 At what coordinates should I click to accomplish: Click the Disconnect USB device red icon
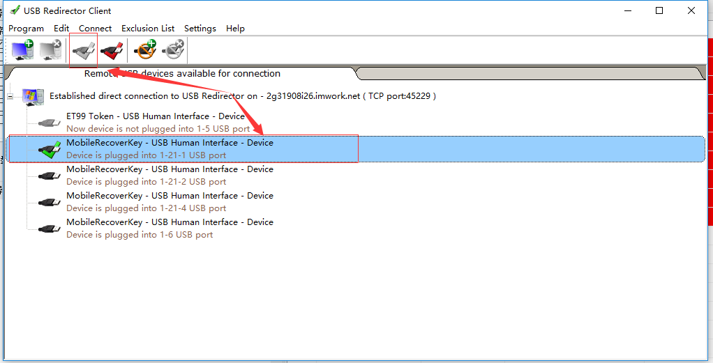[x=112, y=50]
